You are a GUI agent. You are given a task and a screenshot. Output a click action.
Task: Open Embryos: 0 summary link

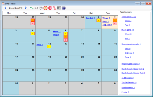tap(129, 53)
